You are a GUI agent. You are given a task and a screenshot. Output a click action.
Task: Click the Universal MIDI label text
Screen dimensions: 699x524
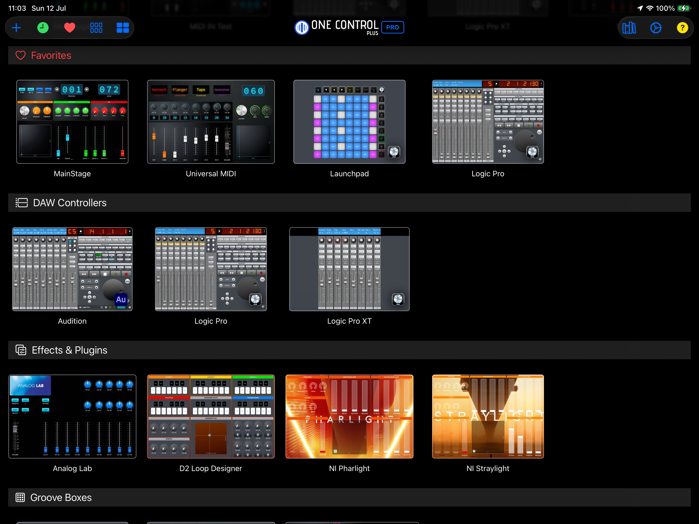[211, 173]
